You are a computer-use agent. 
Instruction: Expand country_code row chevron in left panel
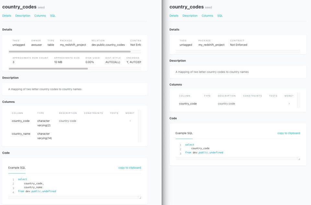(130, 121)
